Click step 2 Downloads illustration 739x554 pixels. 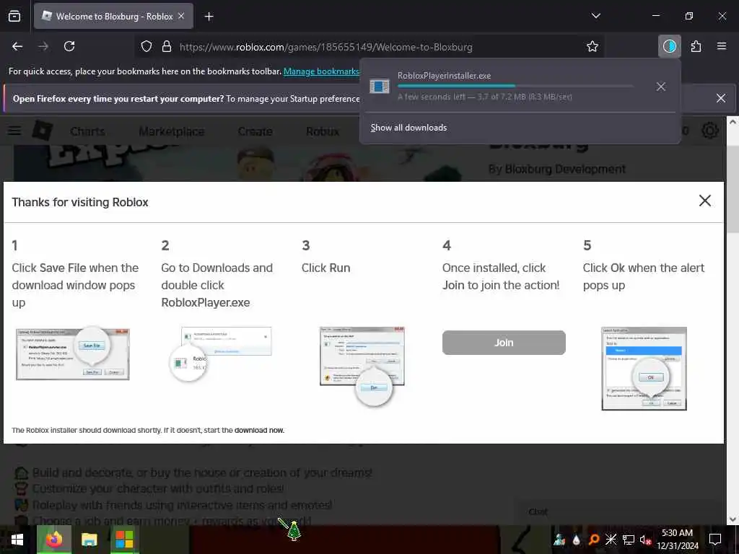[221, 353]
